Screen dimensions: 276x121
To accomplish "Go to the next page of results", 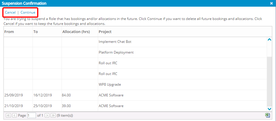I will pos(47,115).
